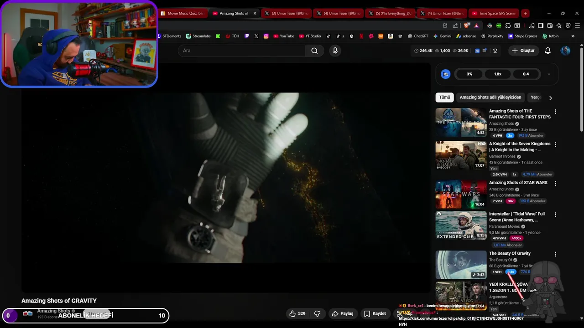Click the browser share page icon

tap(455, 26)
